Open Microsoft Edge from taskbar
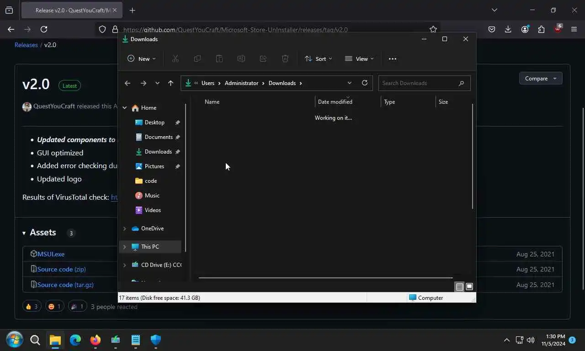The image size is (585, 351). tap(75, 340)
